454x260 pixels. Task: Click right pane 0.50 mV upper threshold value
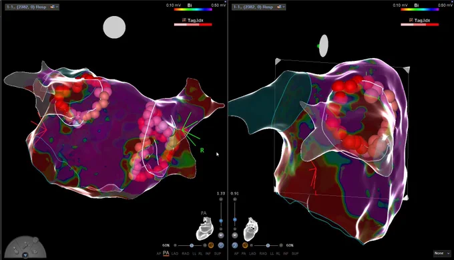445,5
